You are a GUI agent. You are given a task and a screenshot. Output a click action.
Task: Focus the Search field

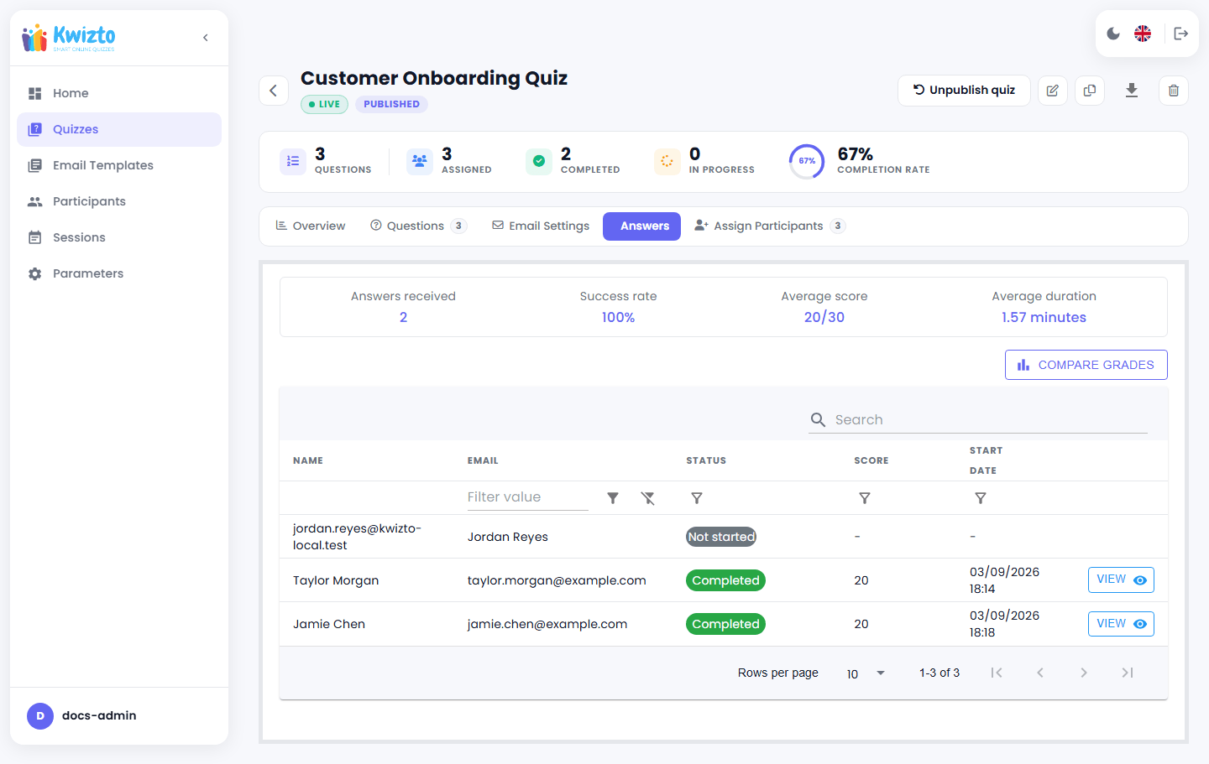click(978, 419)
